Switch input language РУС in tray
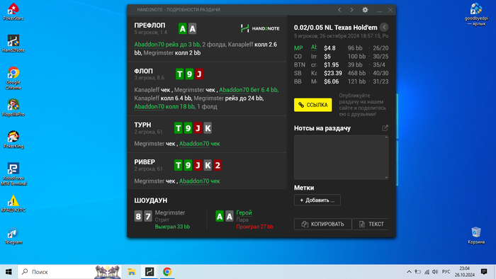The height and width of the screenshot is (279, 496). click(446, 272)
